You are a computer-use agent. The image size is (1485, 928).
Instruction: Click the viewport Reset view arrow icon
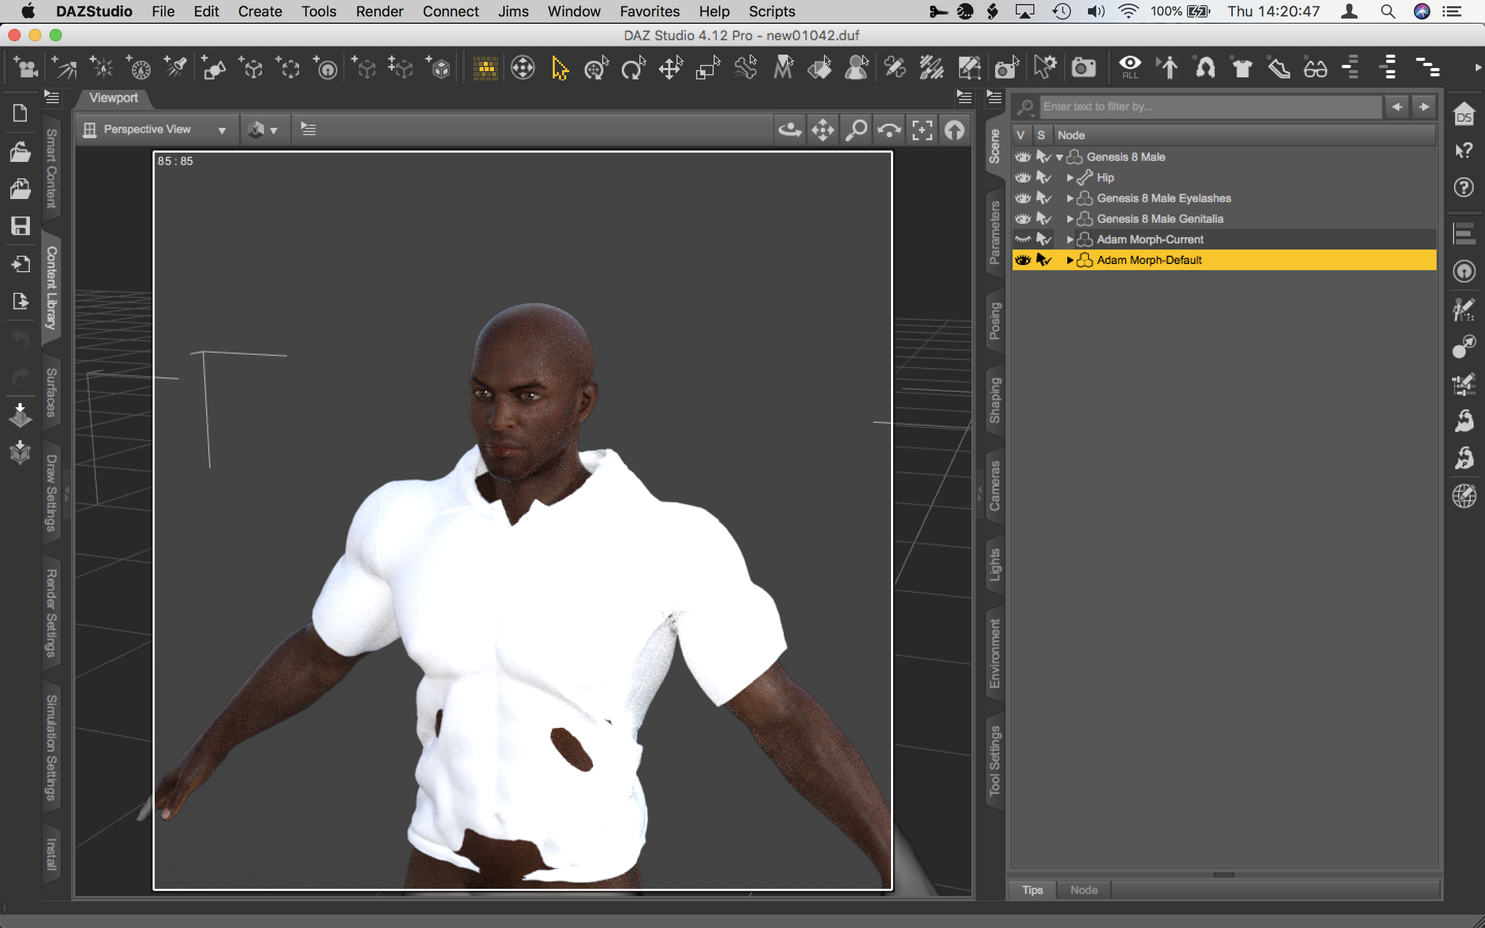coord(954,130)
